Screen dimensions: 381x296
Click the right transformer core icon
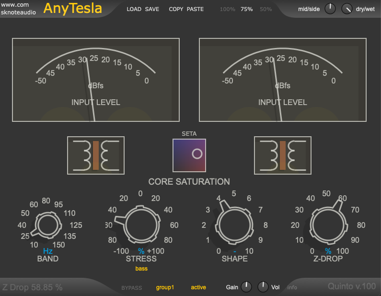[x=283, y=155]
